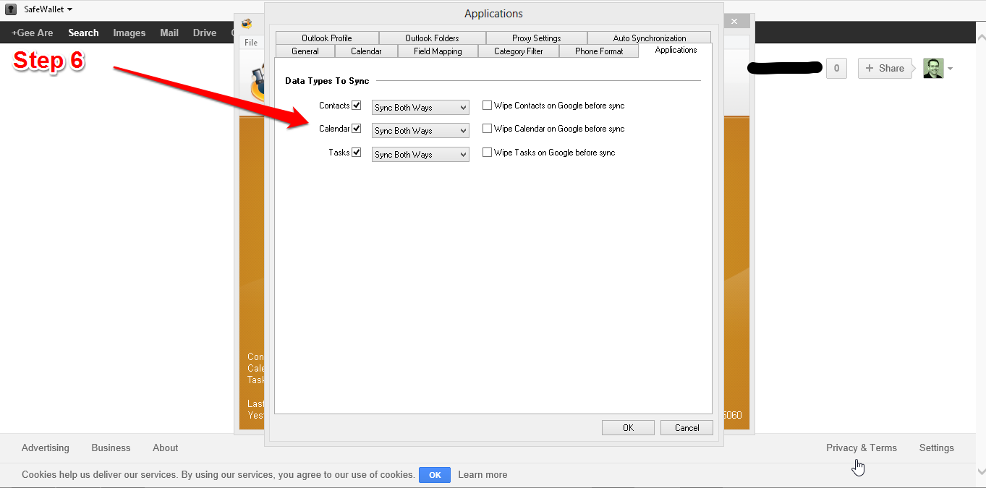
Task: Uncheck the Tasks sync checkbox
Action: (356, 153)
